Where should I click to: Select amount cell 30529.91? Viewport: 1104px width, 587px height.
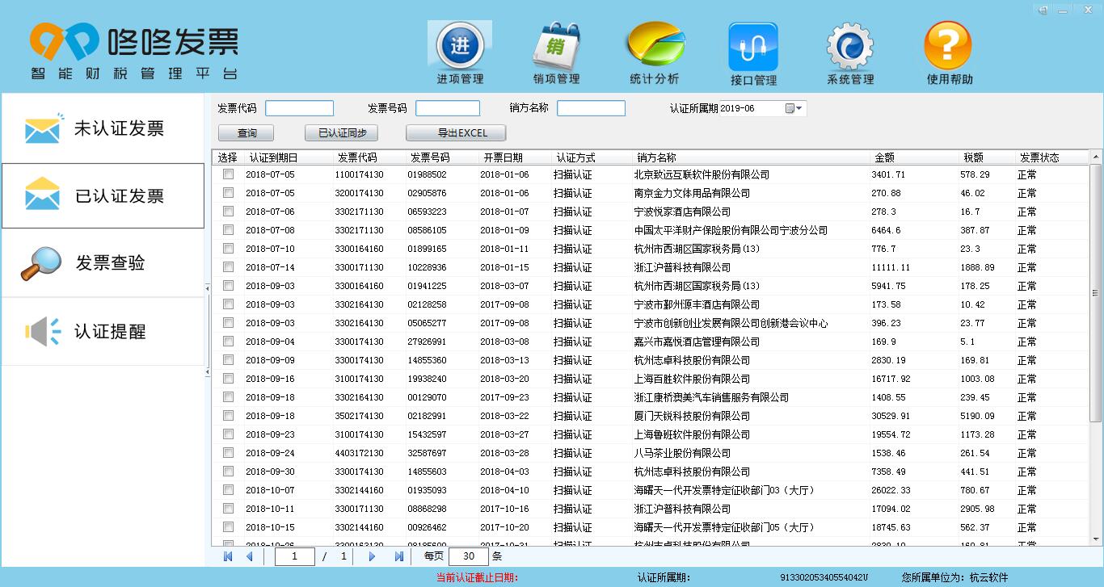pos(891,416)
